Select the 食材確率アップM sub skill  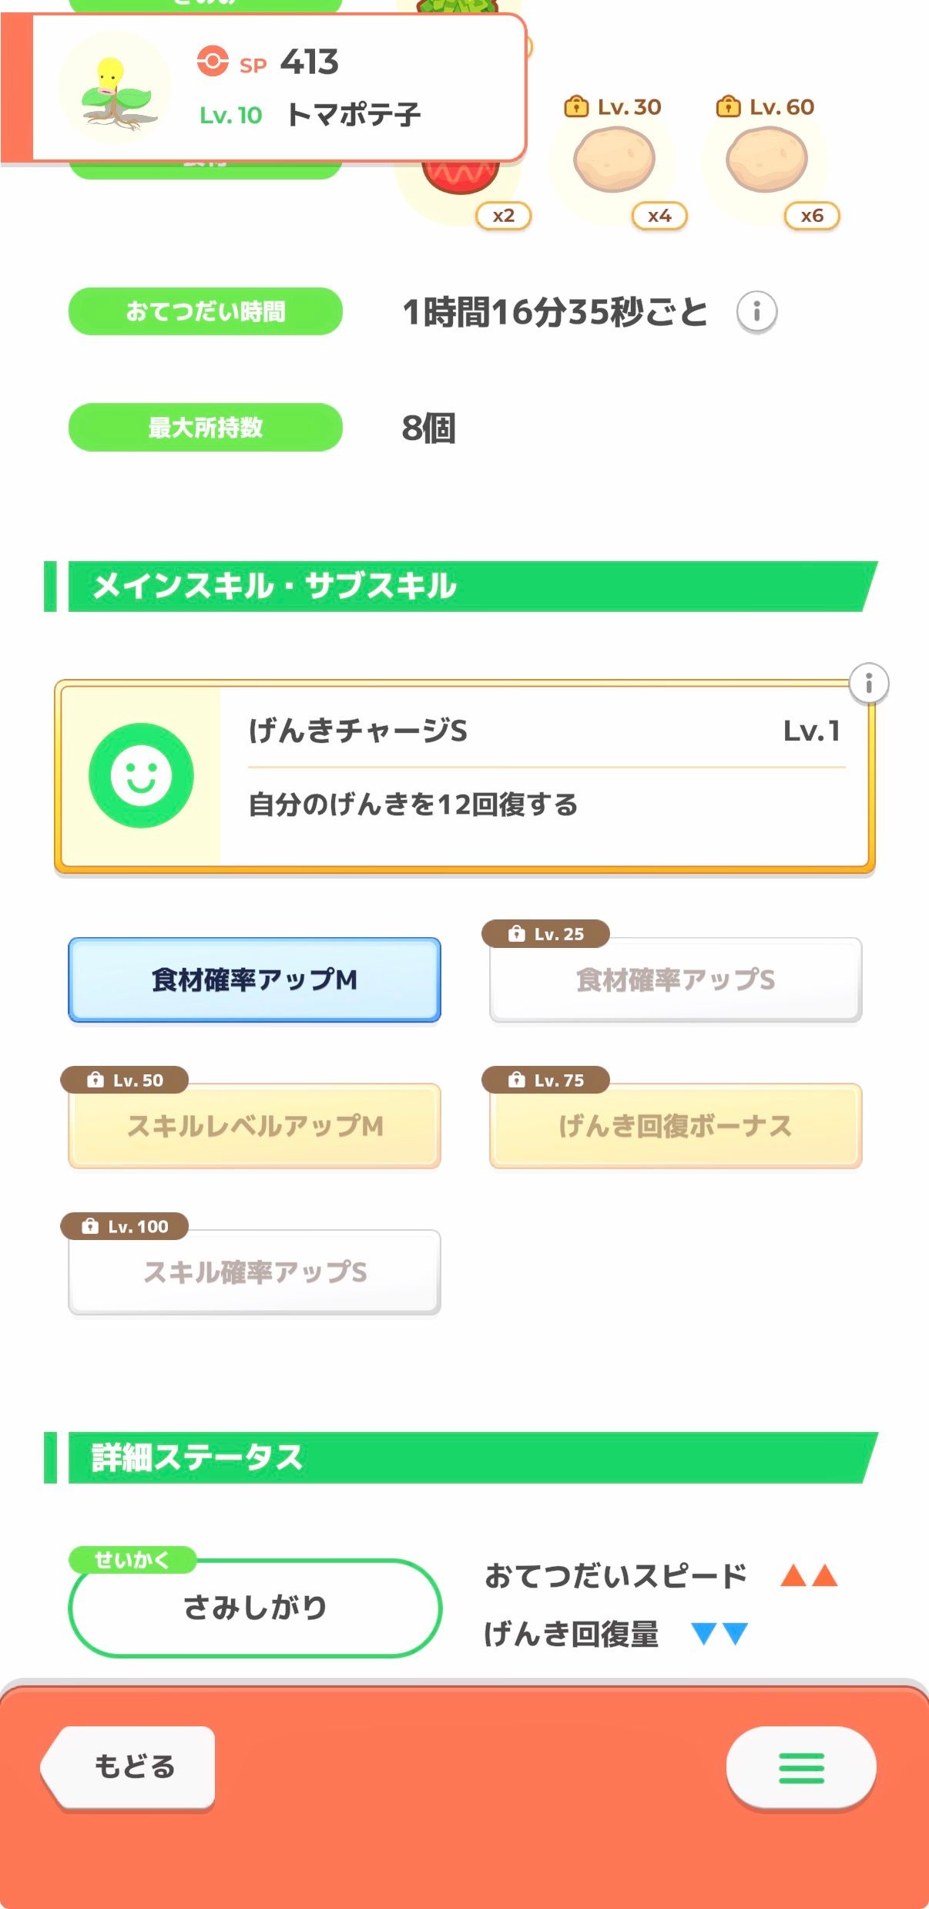point(254,980)
